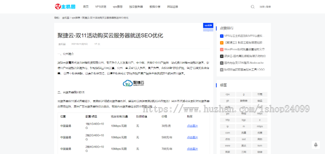Select the single-letter 'g' tag
The width and height of the screenshot is (325, 154).
(243, 94)
